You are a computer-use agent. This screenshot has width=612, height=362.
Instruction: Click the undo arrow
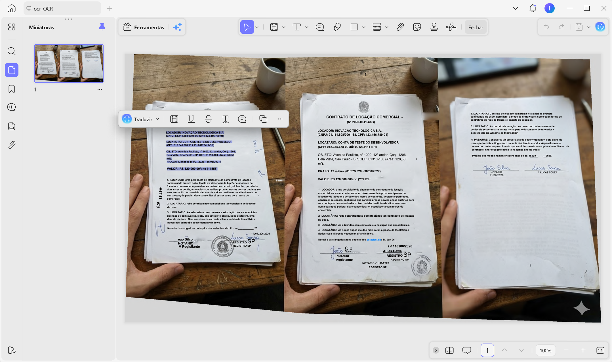click(x=546, y=27)
